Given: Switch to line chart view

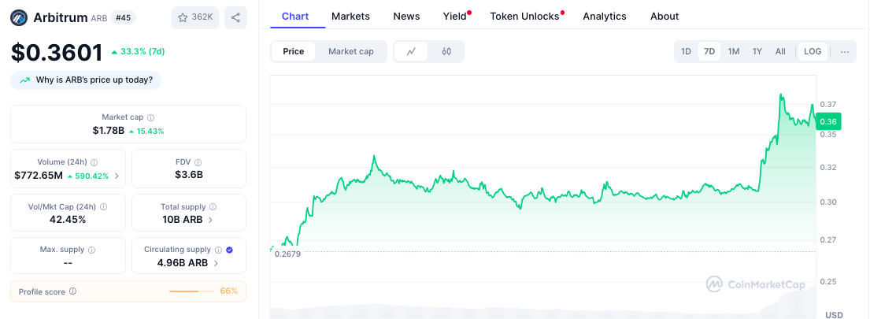Looking at the screenshot, I should tap(411, 52).
